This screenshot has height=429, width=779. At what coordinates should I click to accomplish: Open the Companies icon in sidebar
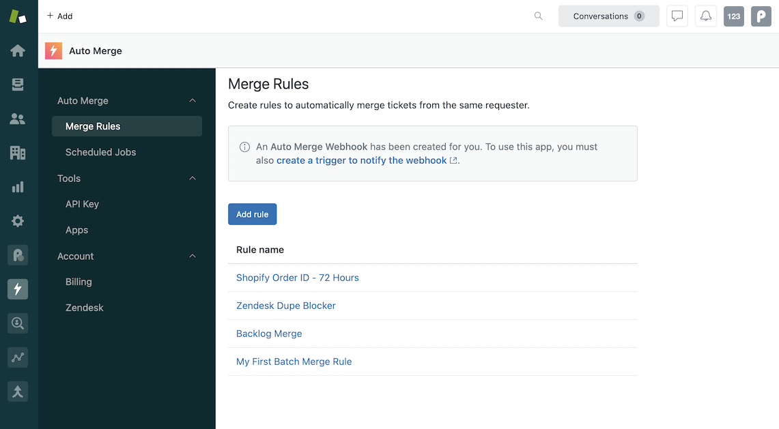click(x=18, y=153)
